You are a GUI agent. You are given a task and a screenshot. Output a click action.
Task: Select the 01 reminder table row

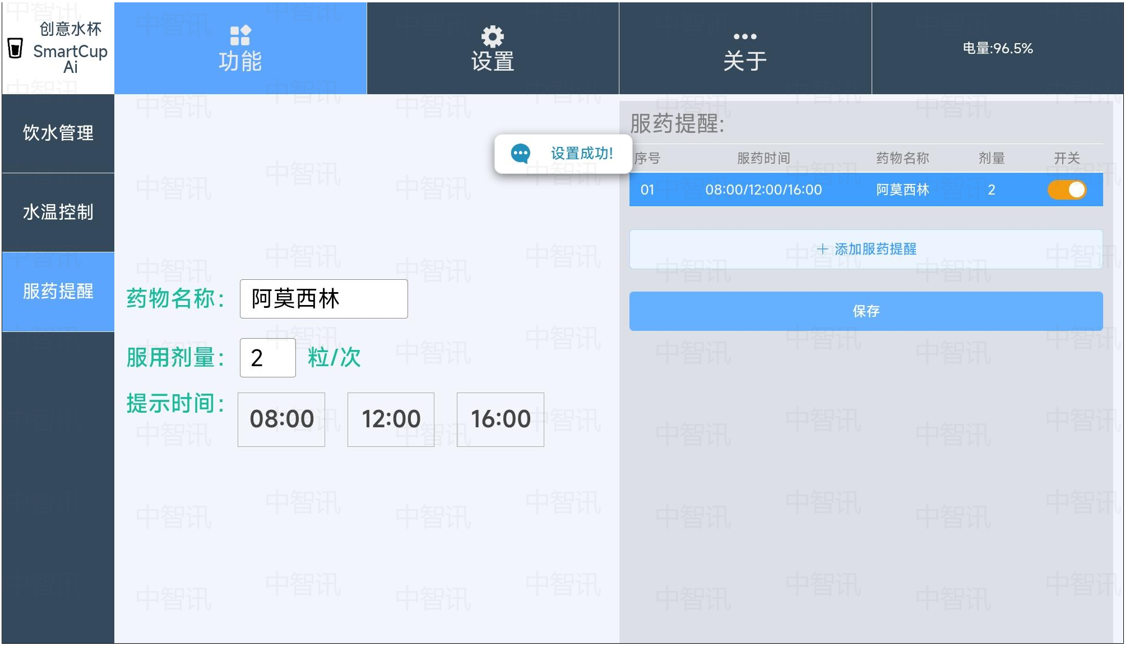point(866,190)
